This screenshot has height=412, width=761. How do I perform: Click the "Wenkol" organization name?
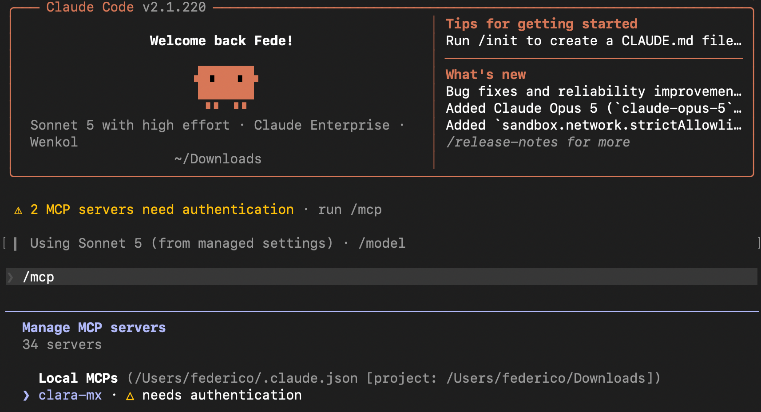pos(54,142)
